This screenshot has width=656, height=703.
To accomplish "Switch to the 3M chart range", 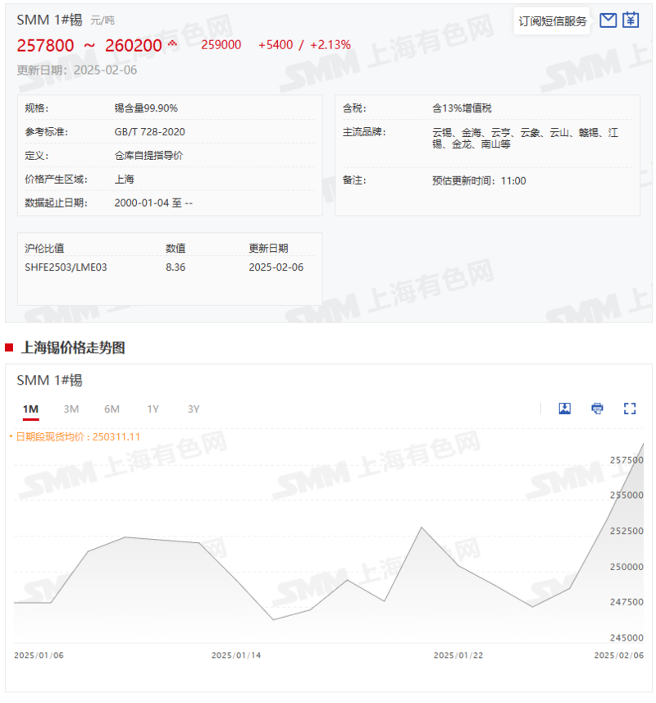I will pyautogui.click(x=71, y=409).
